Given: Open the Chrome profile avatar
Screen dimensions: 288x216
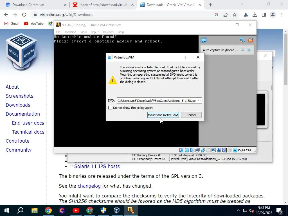Looking at the screenshot, I should pos(273,15).
